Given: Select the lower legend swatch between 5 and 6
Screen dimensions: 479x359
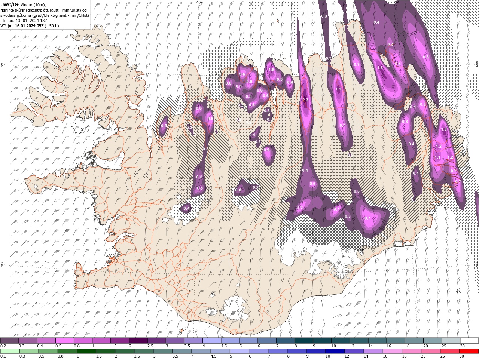Looking at the screenshot, I should (x=240, y=351).
